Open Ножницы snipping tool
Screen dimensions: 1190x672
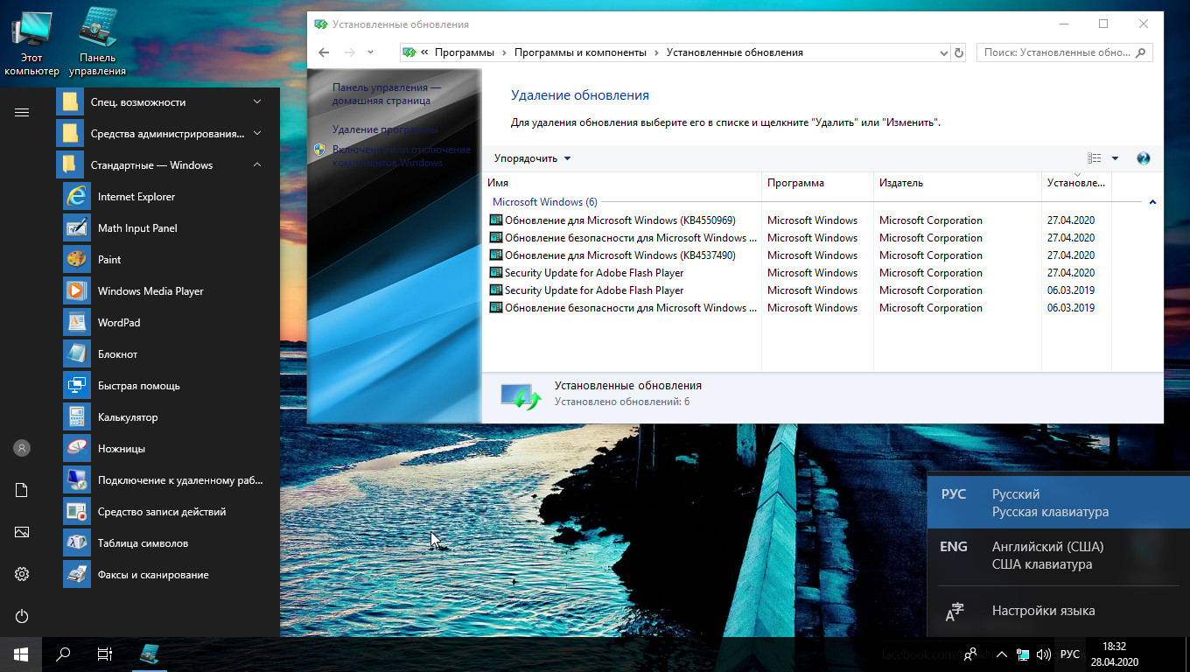click(163, 449)
